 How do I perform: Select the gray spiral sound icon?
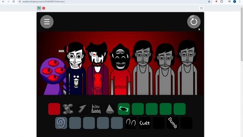coord(61,123)
